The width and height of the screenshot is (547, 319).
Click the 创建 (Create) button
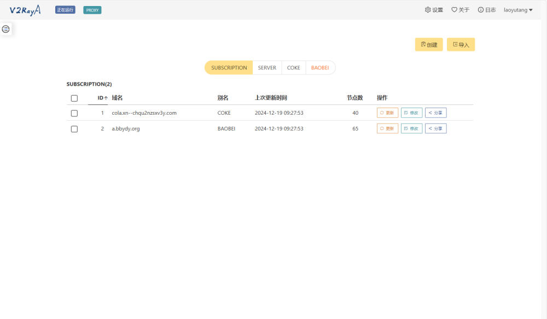tap(429, 44)
